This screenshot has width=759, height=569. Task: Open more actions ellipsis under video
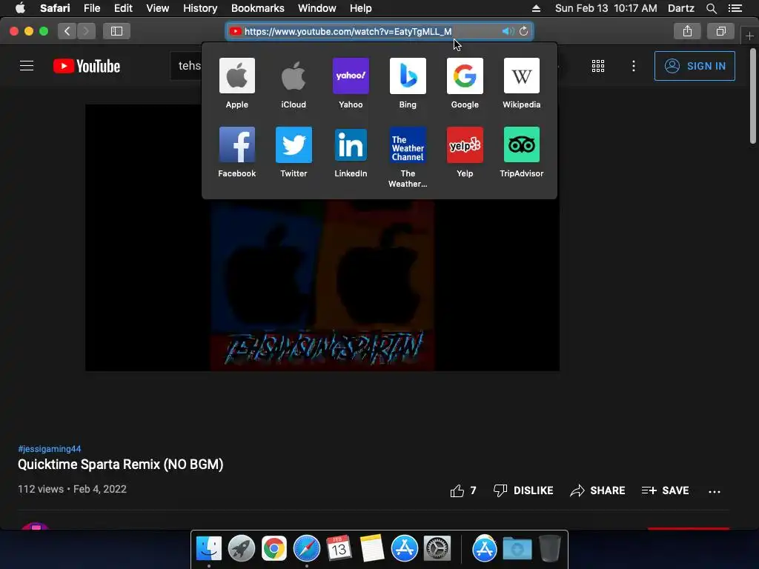pyautogui.click(x=715, y=492)
